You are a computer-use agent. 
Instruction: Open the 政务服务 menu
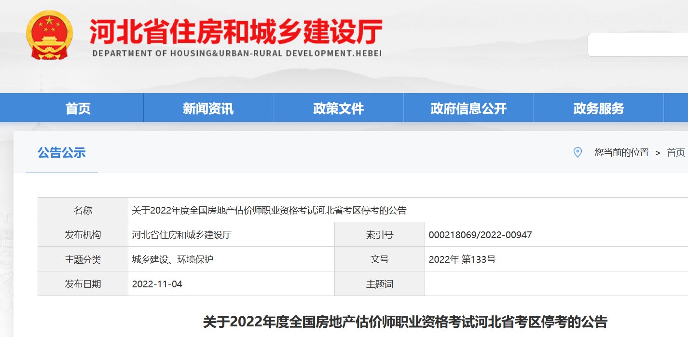coord(598,107)
